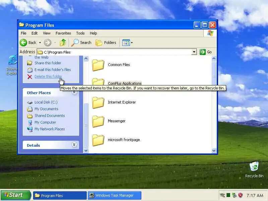Viewport: 268px width, 201px height.
Task: Click the file list scroll up arrow
Action: tap(214, 59)
